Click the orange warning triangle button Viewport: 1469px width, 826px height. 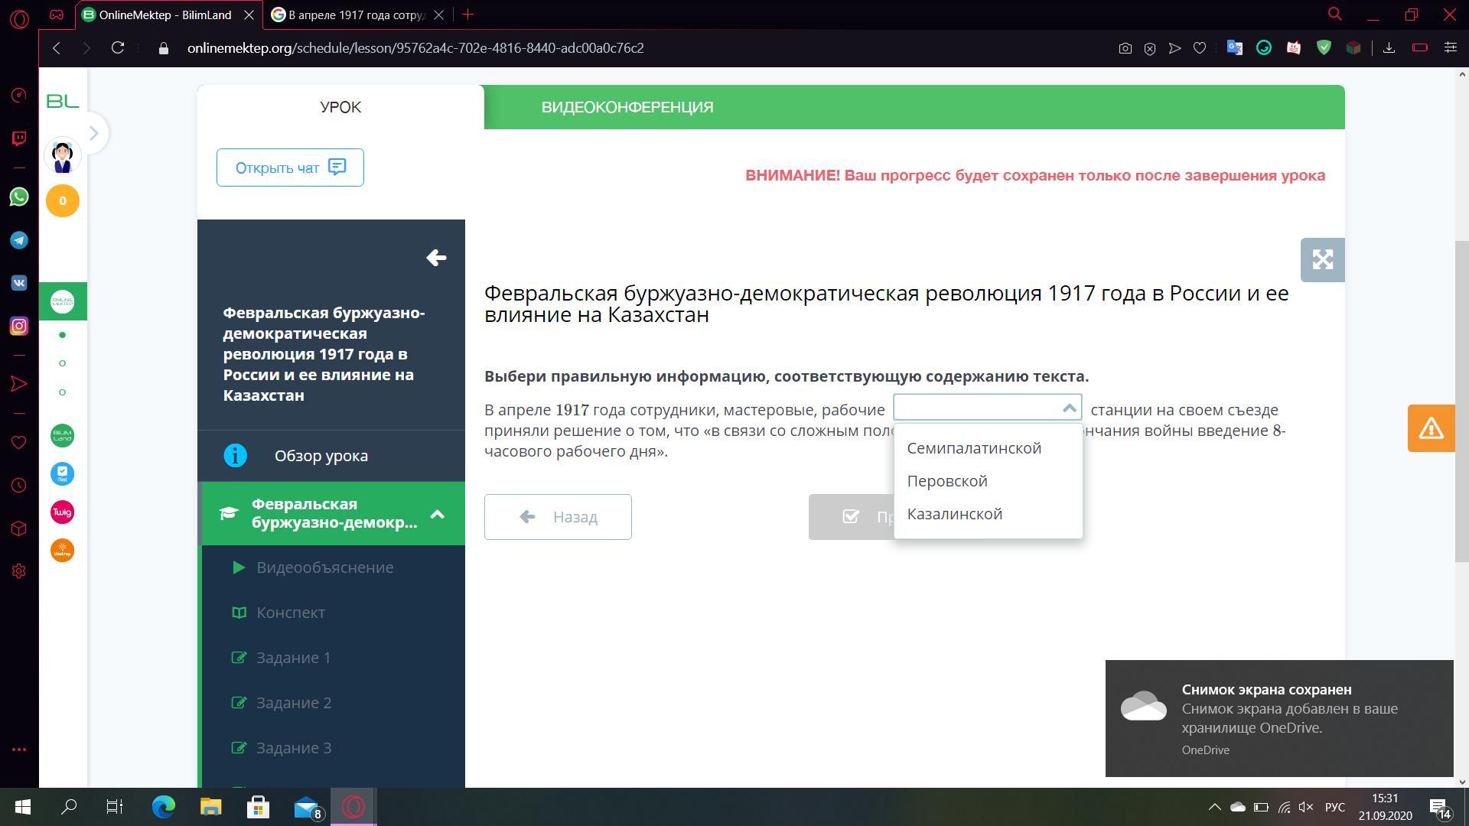(1431, 428)
